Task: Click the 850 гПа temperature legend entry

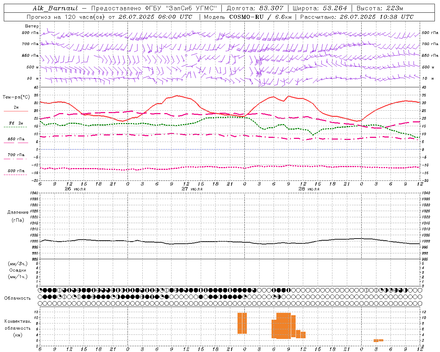Action: tap(16, 139)
